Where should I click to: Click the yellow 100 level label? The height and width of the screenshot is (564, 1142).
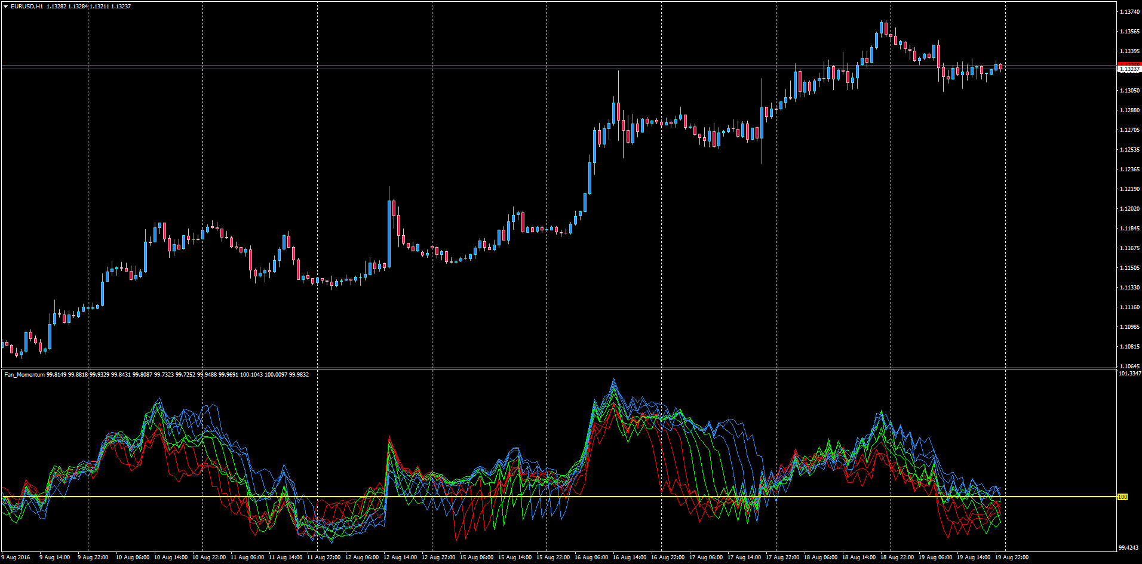pyautogui.click(x=1122, y=497)
